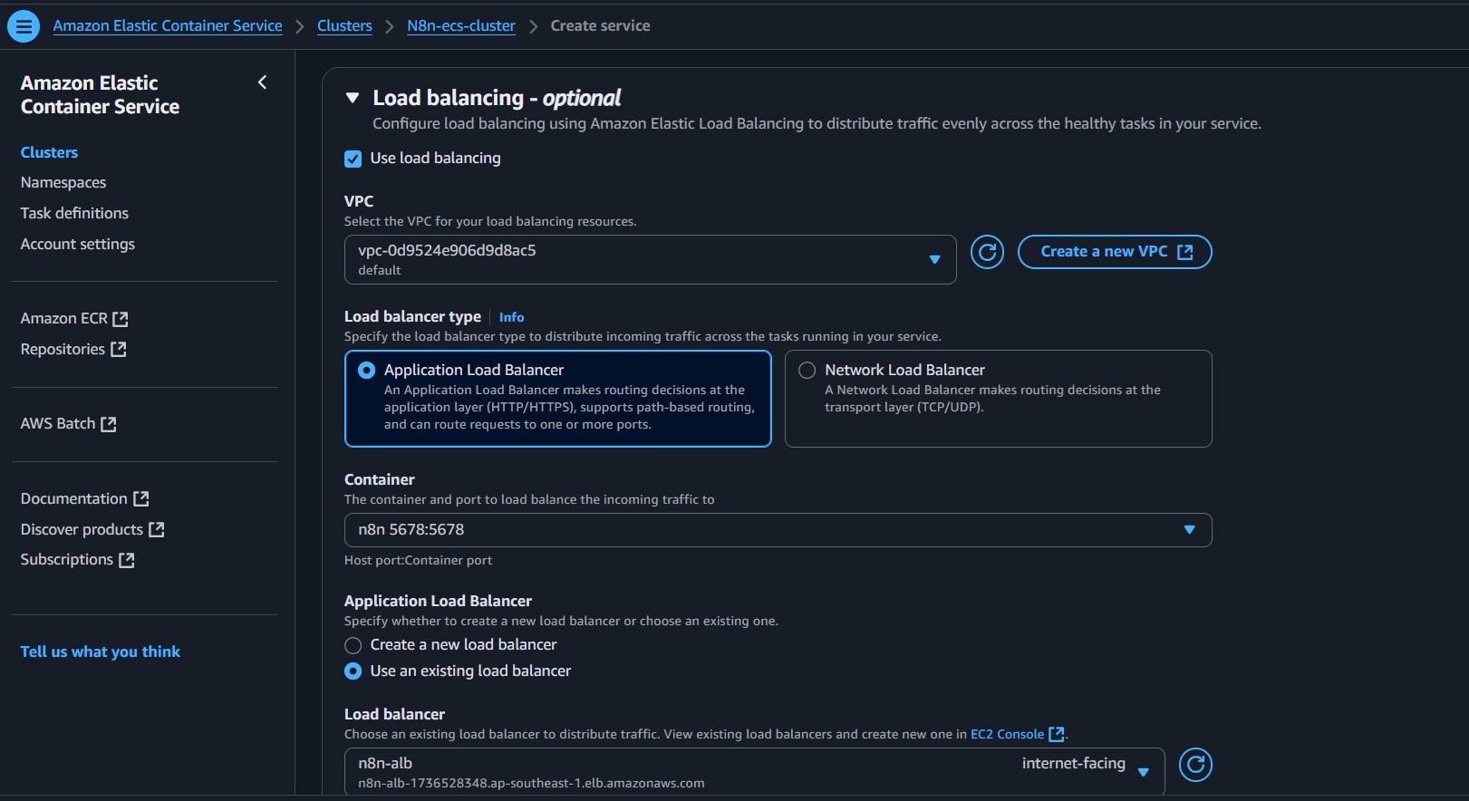The width and height of the screenshot is (1469, 801).
Task: Open Amazon ECR sidebar link
Action: click(64, 319)
